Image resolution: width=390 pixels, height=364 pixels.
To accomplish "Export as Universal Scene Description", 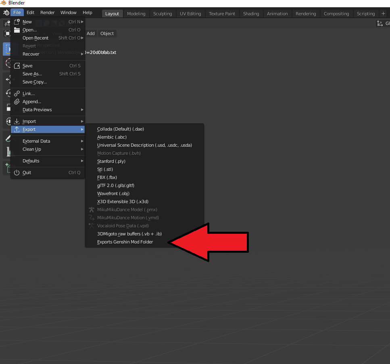I will (x=144, y=145).
